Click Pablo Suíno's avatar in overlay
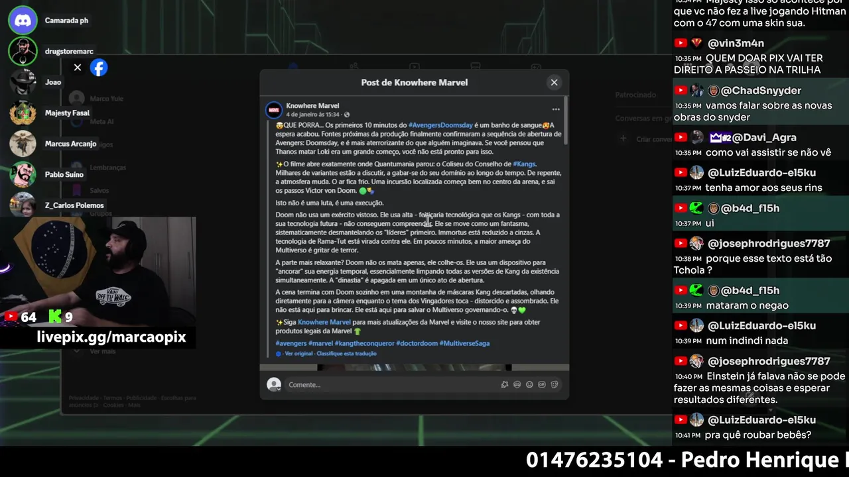The height and width of the screenshot is (477, 849). coord(23,174)
